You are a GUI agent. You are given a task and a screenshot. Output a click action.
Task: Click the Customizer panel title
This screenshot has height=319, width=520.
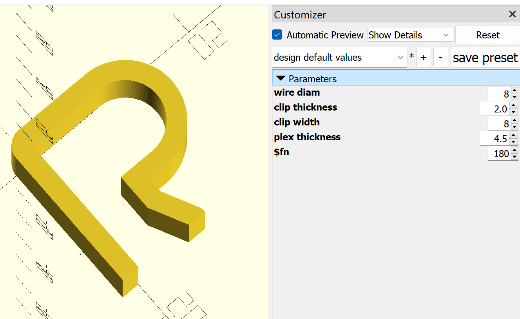300,14
